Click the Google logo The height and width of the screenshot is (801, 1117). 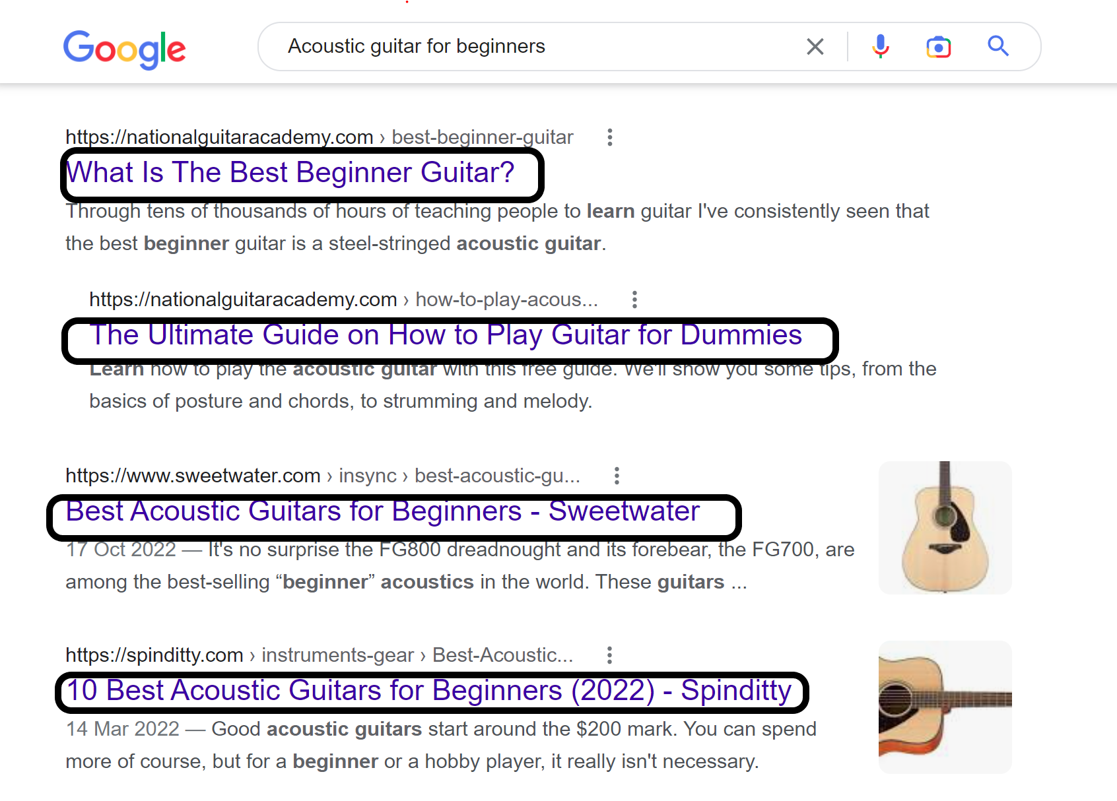[x=124, y=49]
